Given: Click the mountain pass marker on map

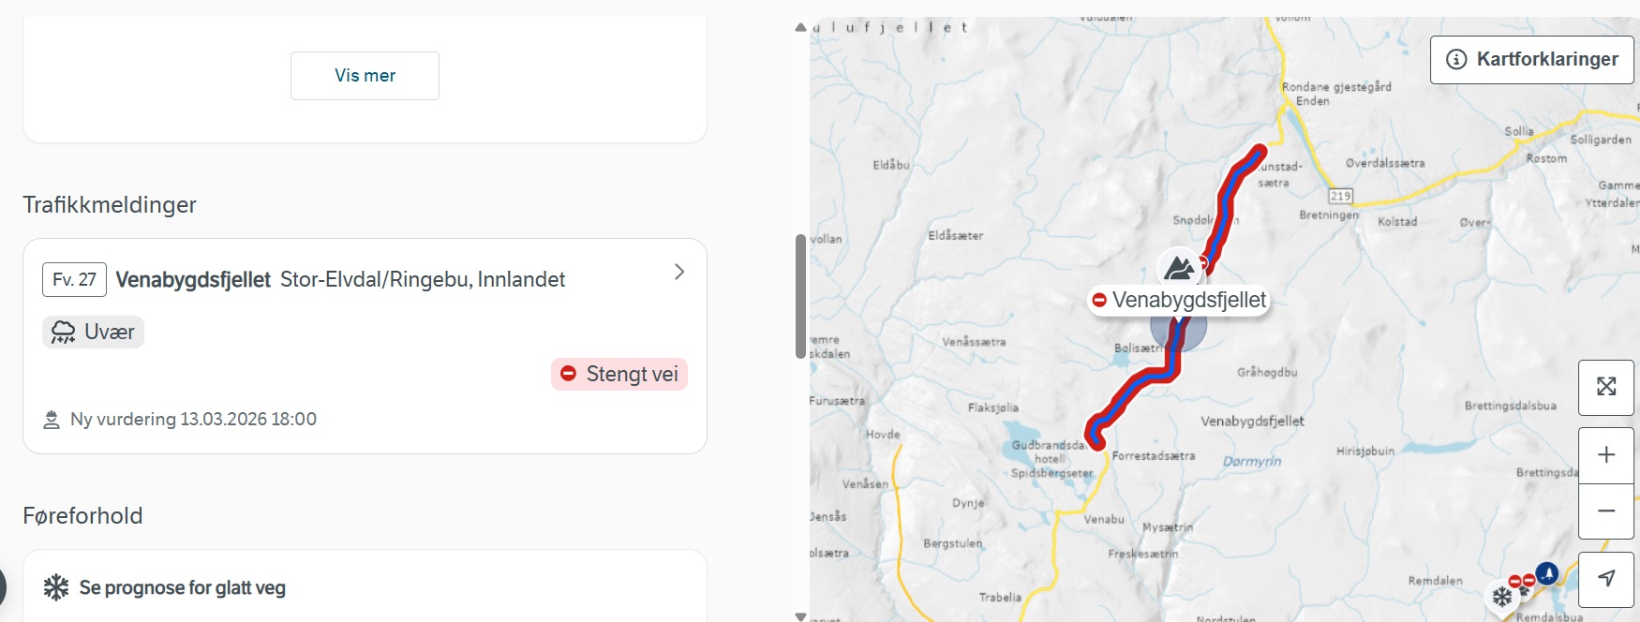Looking at the screenshot, I should point(1179,268).
